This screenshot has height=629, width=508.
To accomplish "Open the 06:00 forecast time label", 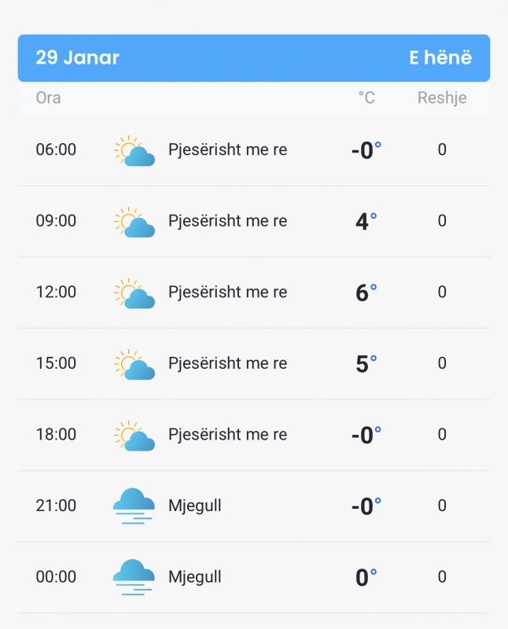I will (56, 149).
